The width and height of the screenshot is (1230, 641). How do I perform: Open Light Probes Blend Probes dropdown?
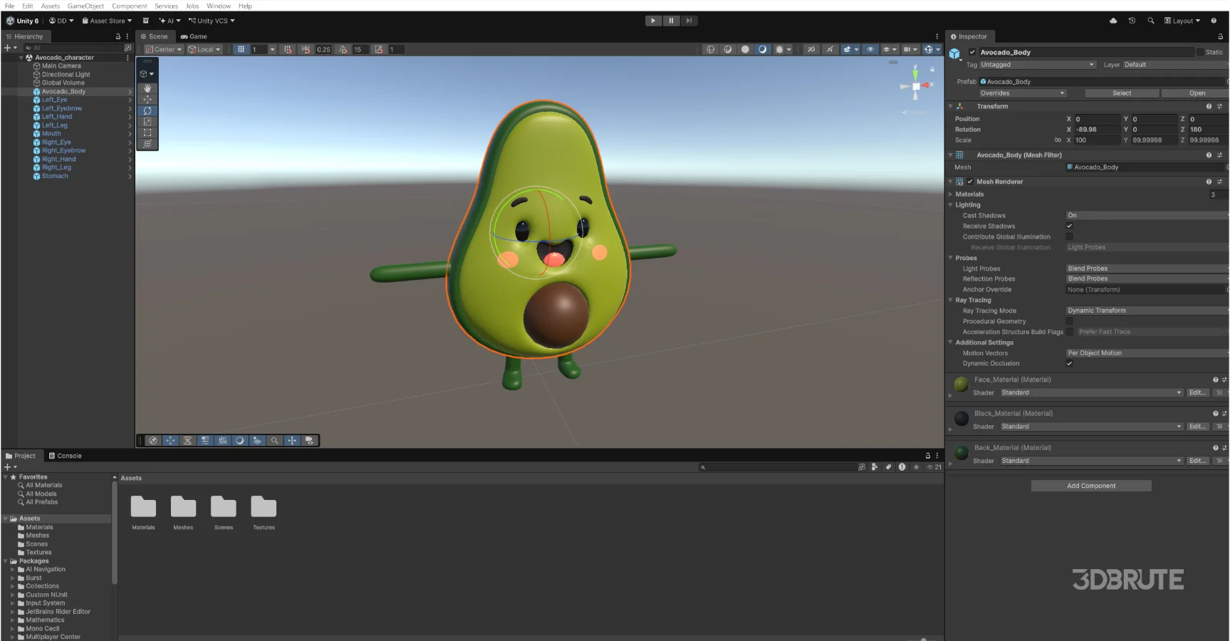tap(1146, 269)
